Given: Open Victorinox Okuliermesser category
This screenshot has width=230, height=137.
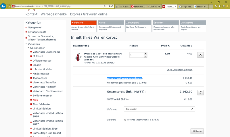Looking at the screenshot, I should tap(48, 91).
